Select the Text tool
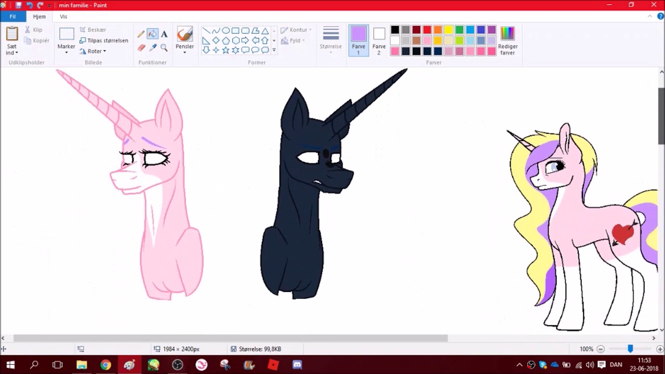665x374 pixels. [164, 34]
